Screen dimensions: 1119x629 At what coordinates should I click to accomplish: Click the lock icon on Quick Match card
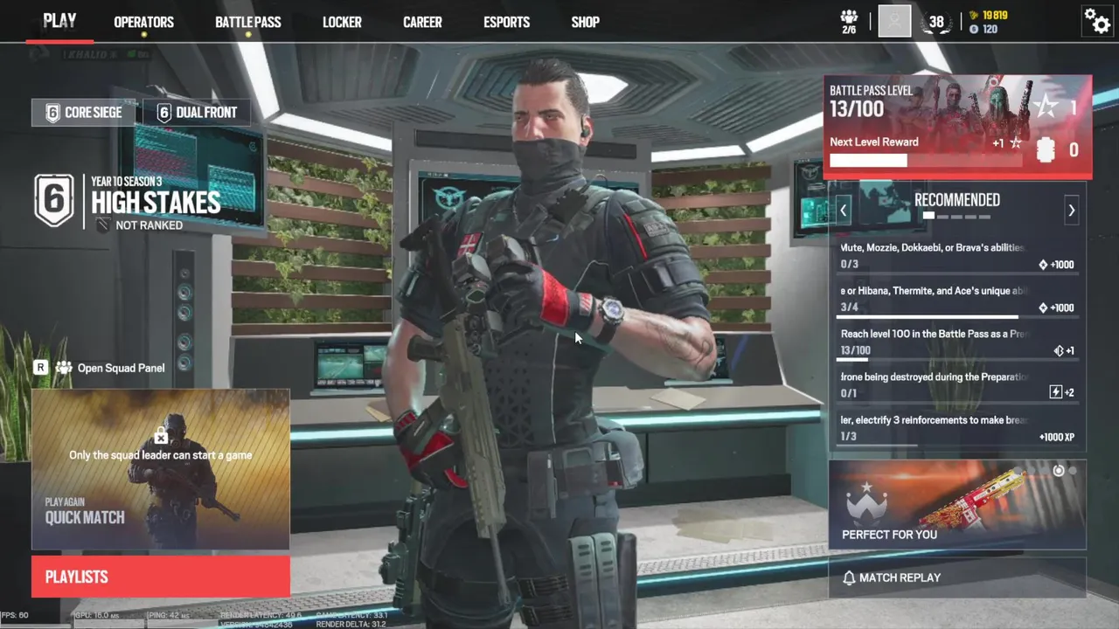(x=161, y=435)
